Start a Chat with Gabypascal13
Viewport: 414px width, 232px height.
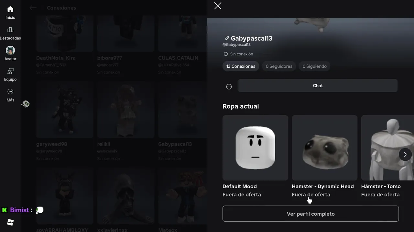click(x=318, y=86)
